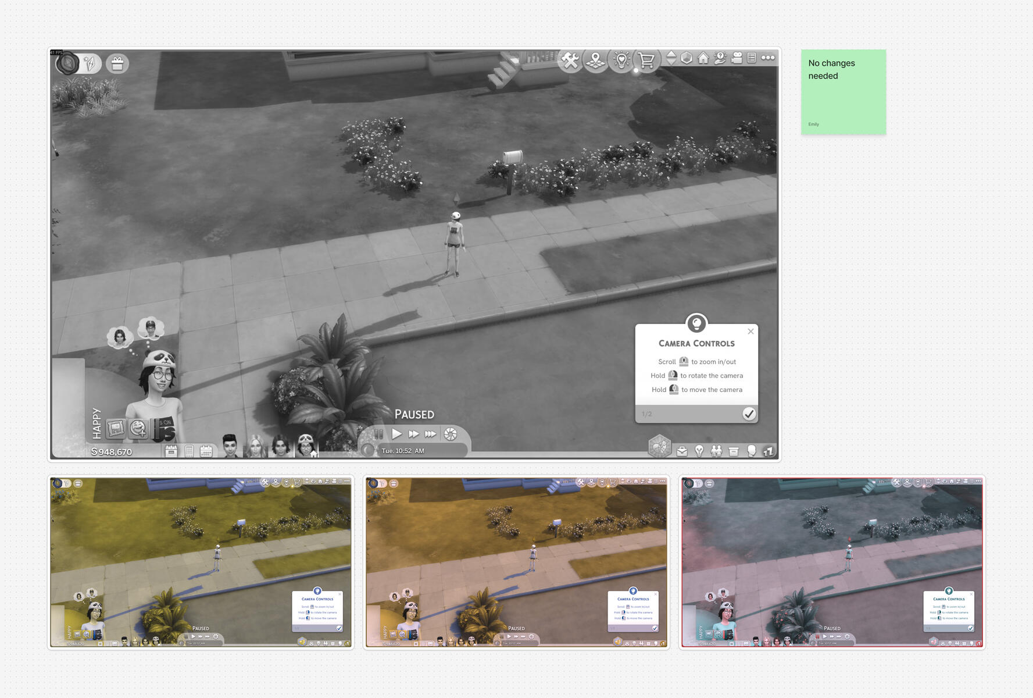Screen dimensions: 1033x698
Task: Click the map pin travel icon
Action: tap(595, 60)
